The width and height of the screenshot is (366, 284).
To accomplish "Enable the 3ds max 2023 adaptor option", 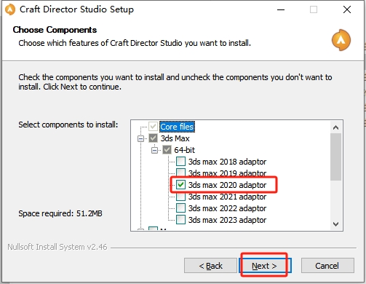I will point(180,220).
